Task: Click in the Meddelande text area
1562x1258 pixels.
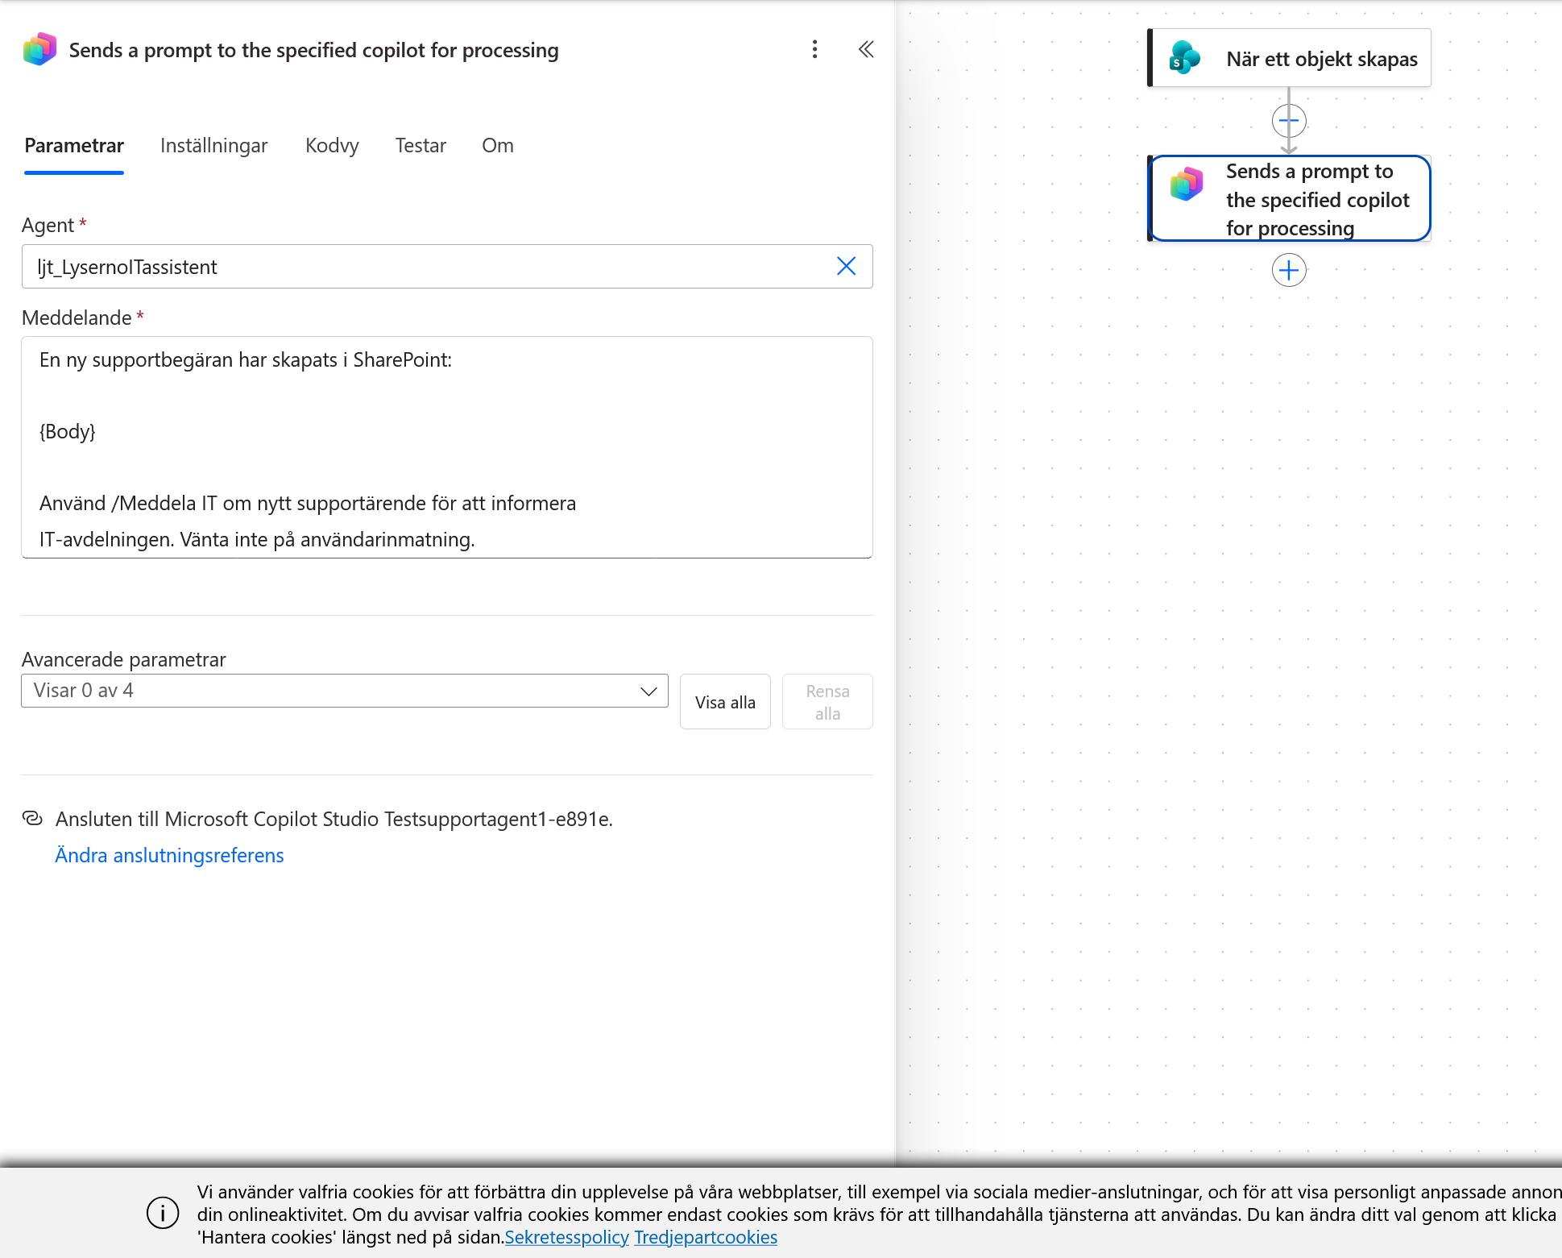Action: click(x=447, y=447)
